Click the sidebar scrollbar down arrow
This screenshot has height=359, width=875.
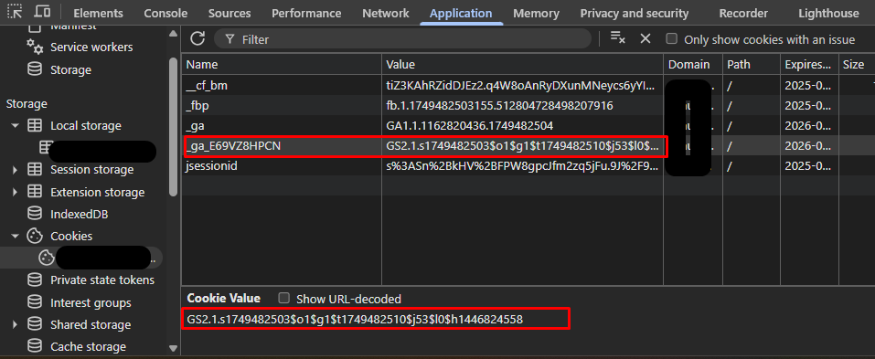click(x=173, y=348)
